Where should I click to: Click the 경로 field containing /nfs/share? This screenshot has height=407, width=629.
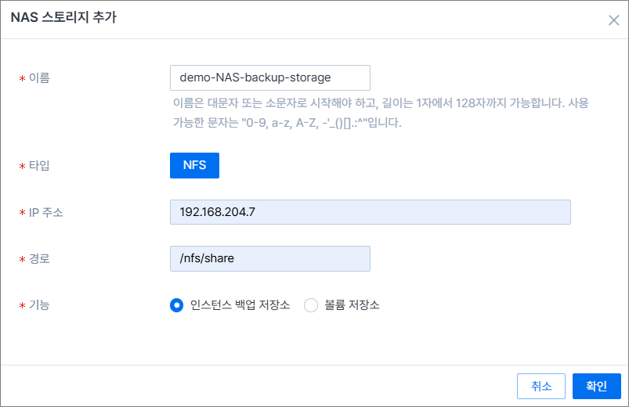269,259
